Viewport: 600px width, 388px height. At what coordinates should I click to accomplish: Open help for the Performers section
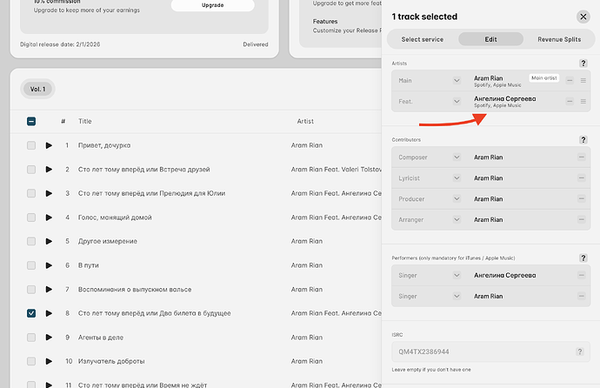pos(583,258)
